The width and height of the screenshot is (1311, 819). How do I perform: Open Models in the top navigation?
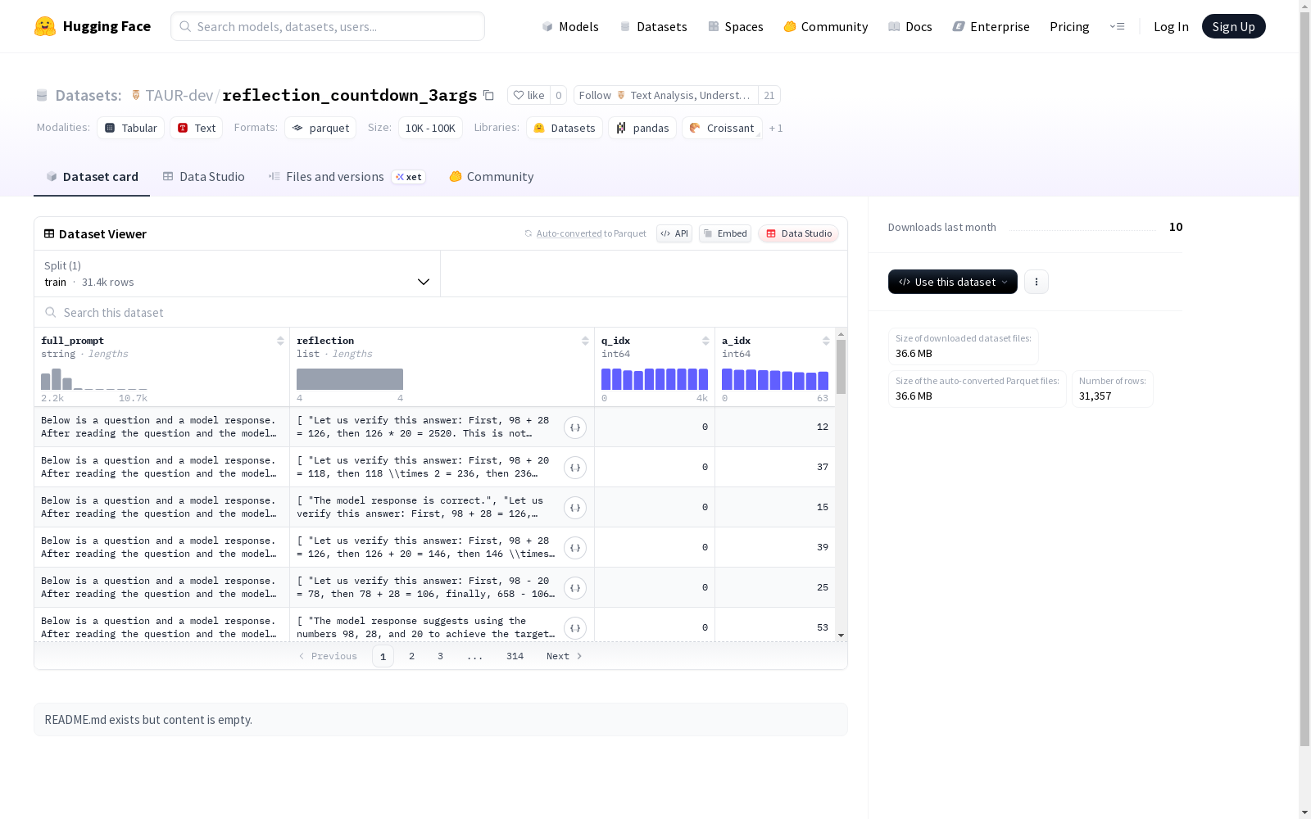click(x=570, y=26)
